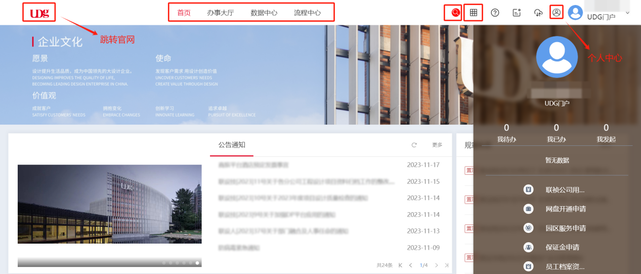This screenshot has height=274, width=641.
Task: Go to previous announcements page
Action: click(411, 265)
